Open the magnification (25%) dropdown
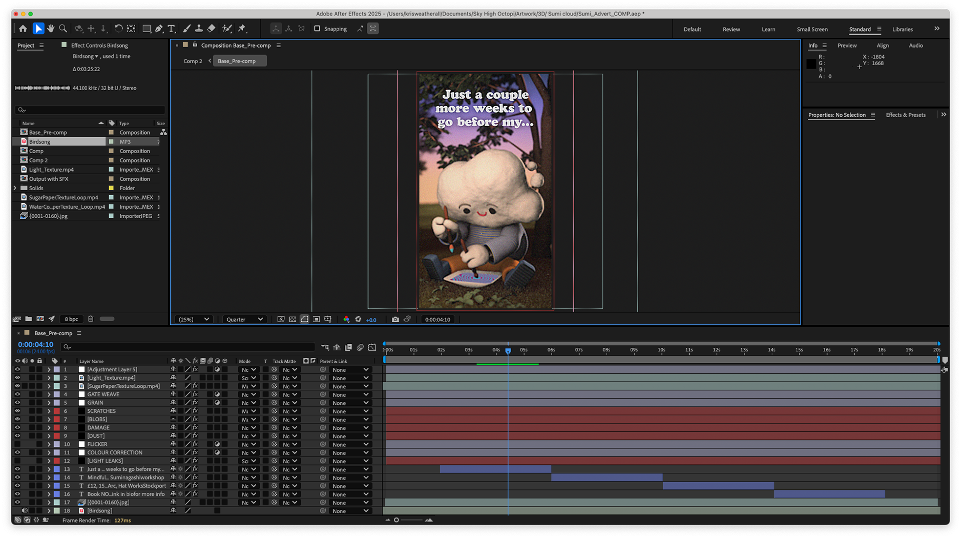 click(x=194, y=319)
